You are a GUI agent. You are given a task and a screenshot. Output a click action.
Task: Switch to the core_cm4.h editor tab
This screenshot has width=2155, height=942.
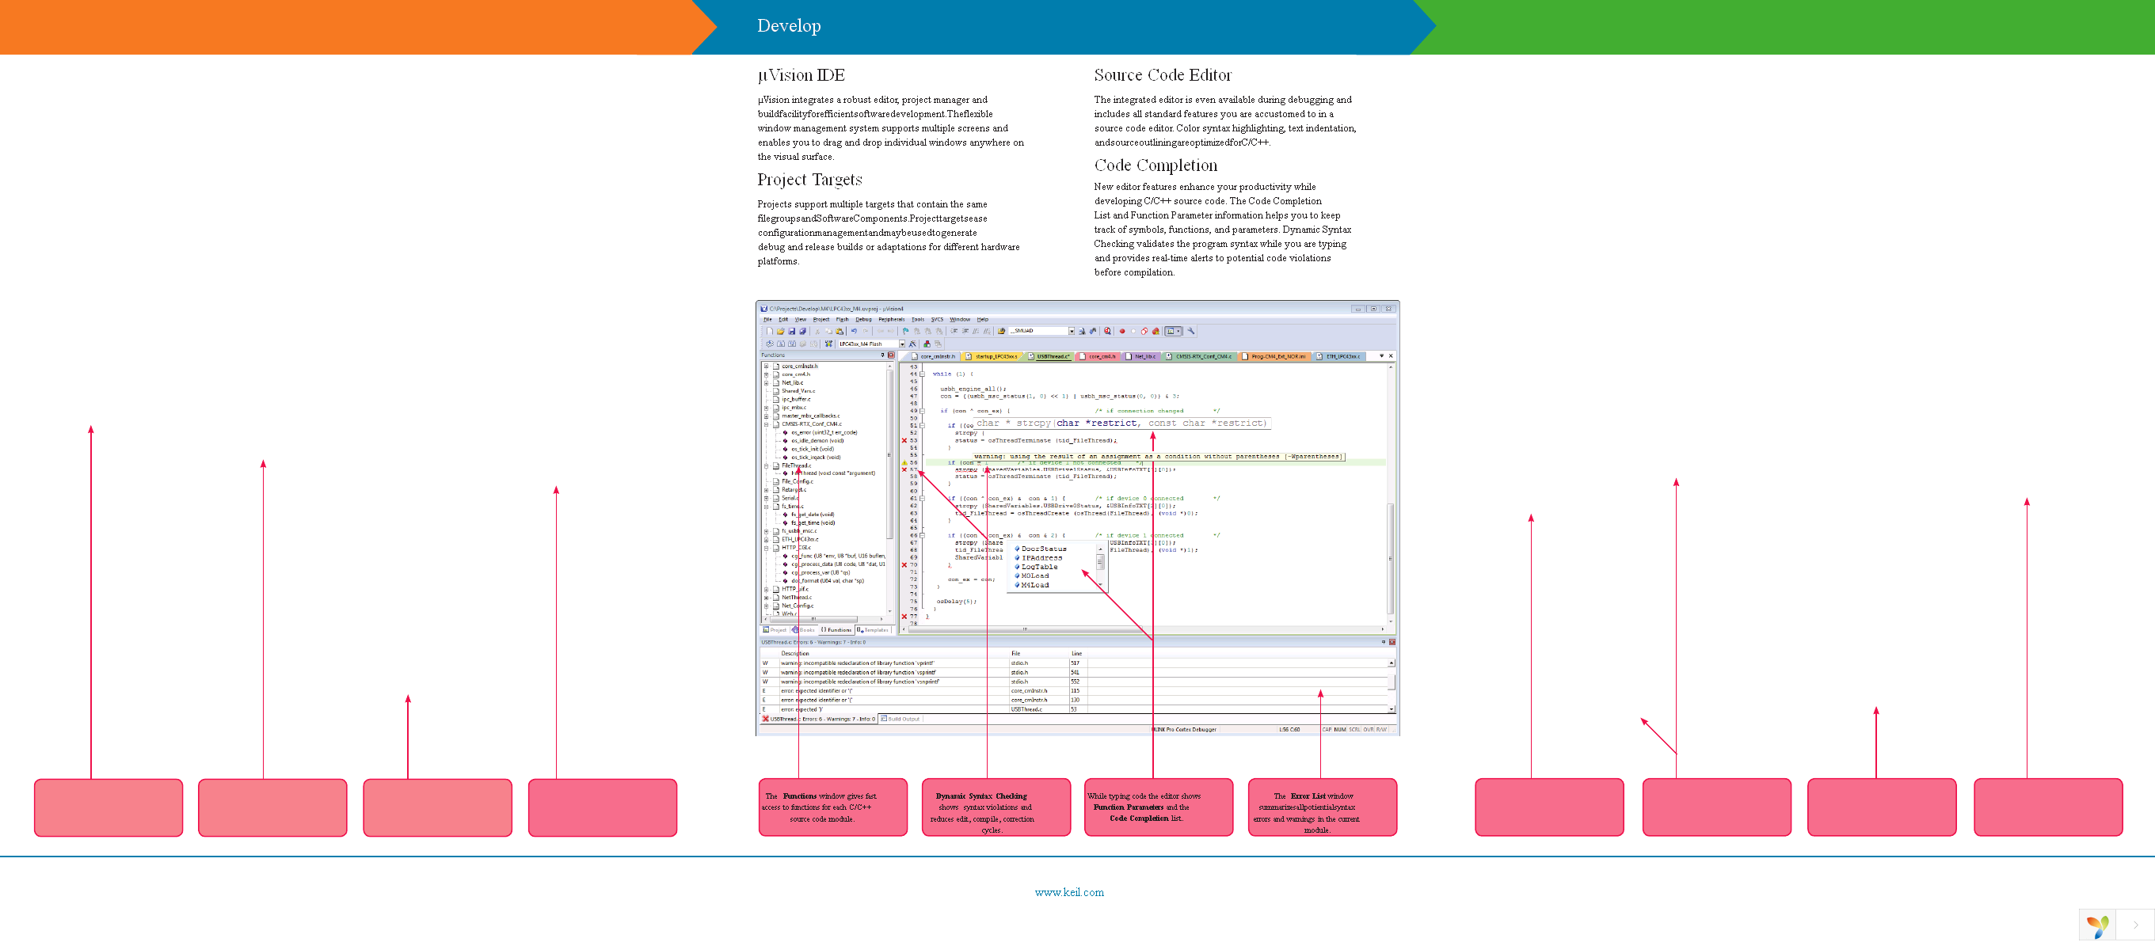[1099, 357]
